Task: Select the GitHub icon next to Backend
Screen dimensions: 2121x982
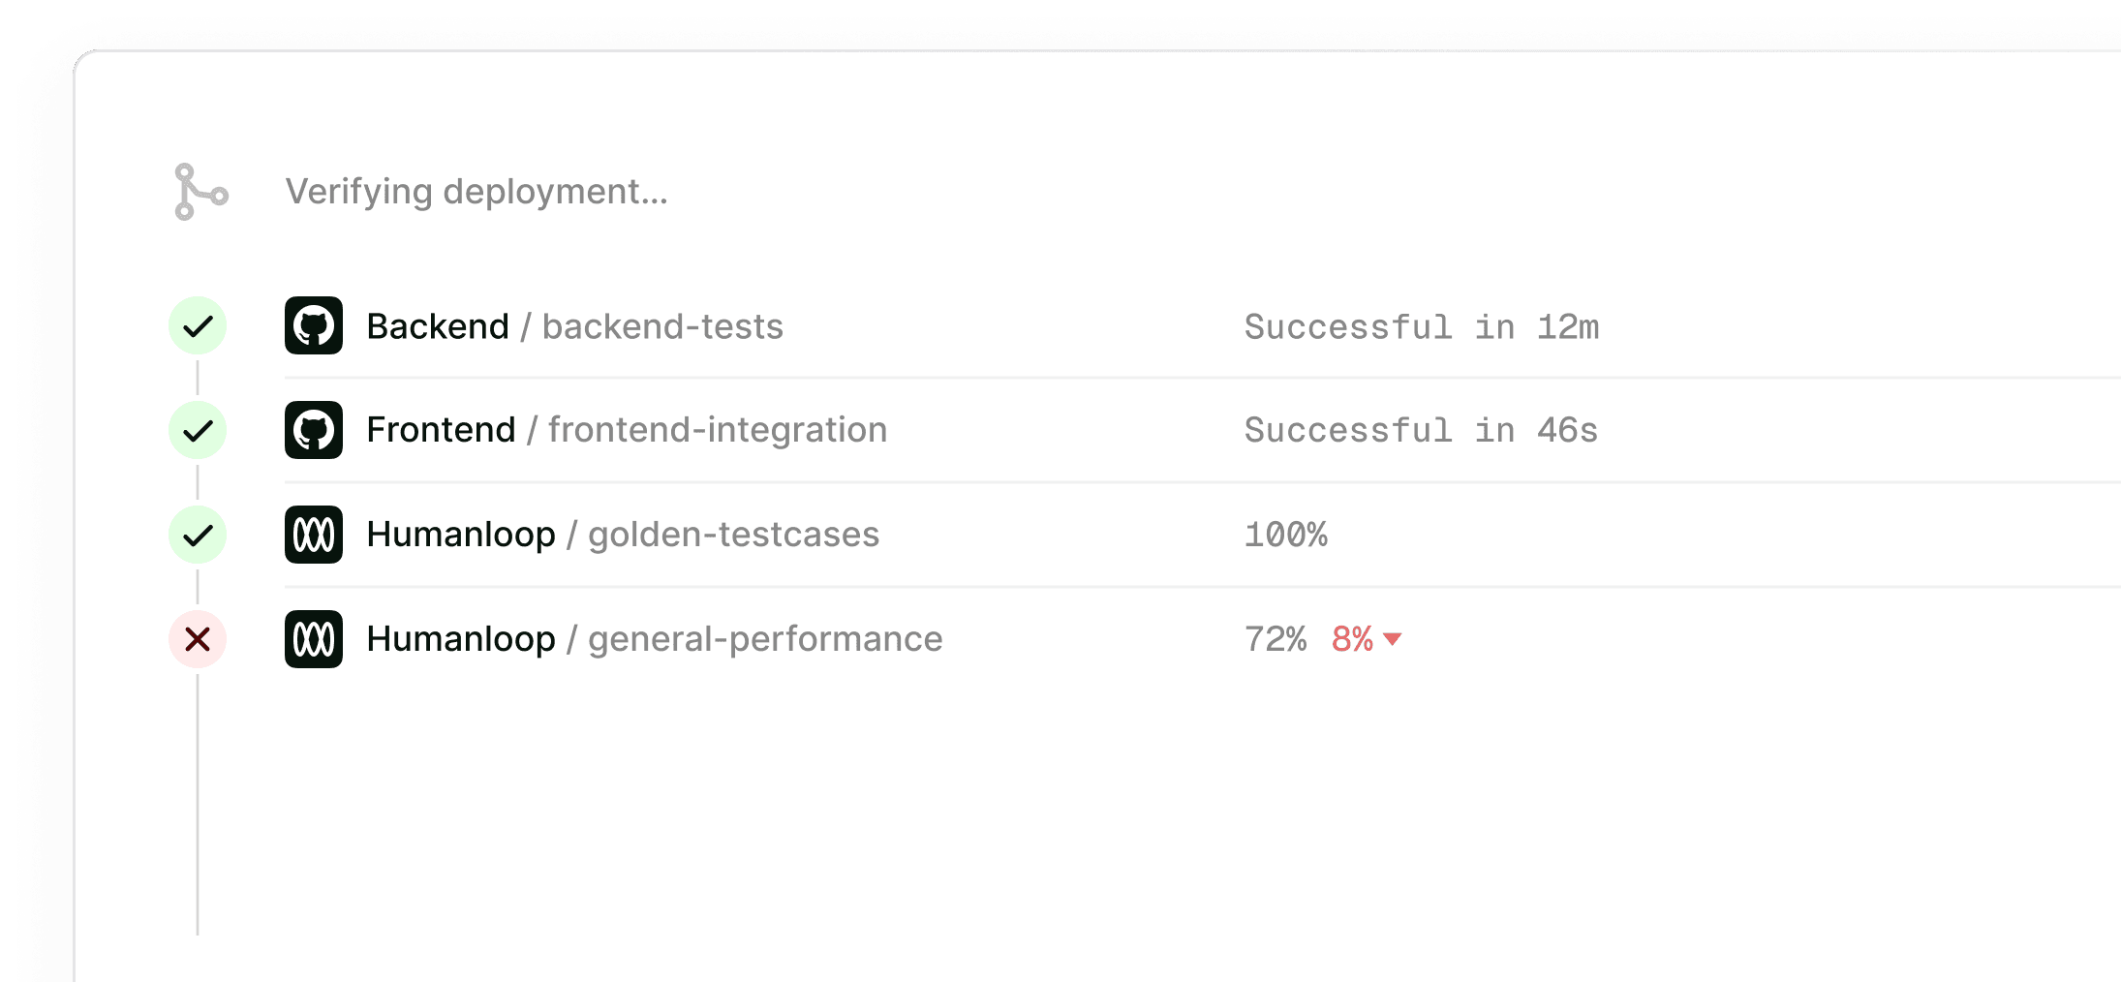Action: [x=313, y=326]
